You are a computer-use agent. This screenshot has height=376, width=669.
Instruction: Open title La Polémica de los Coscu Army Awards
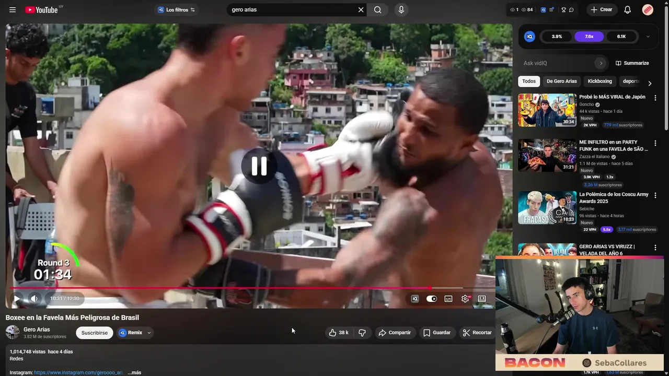[x=614, y=197]
